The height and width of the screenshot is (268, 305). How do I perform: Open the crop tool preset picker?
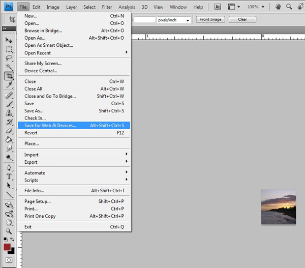(x=12, y=19)
